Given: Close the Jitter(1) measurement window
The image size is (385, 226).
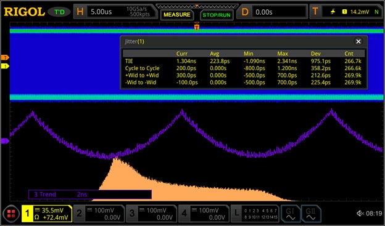Looking at the screenshot, I should [358, 41].
